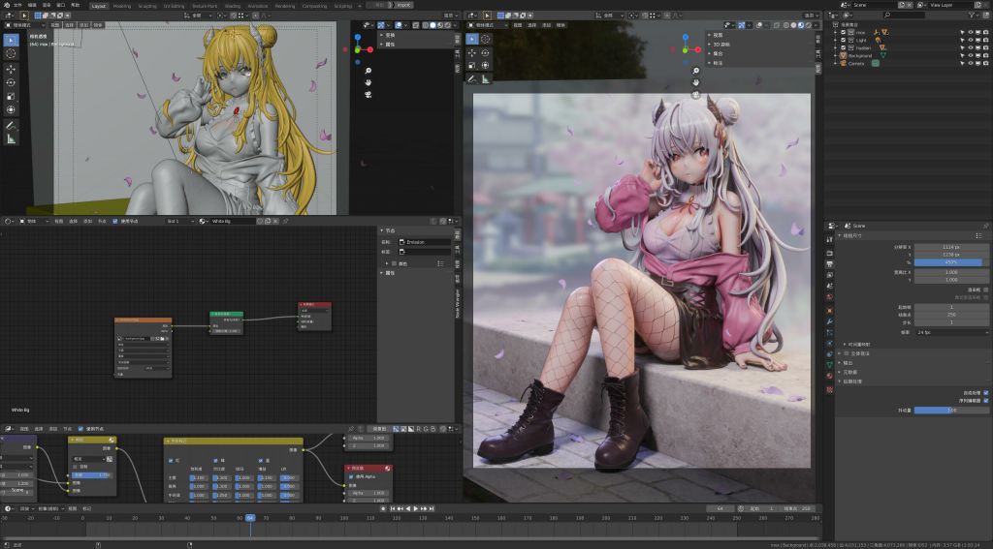Click the zoom magnifier in right render viewport
This screenshot has height=549, width=993.
pos(695,71)
